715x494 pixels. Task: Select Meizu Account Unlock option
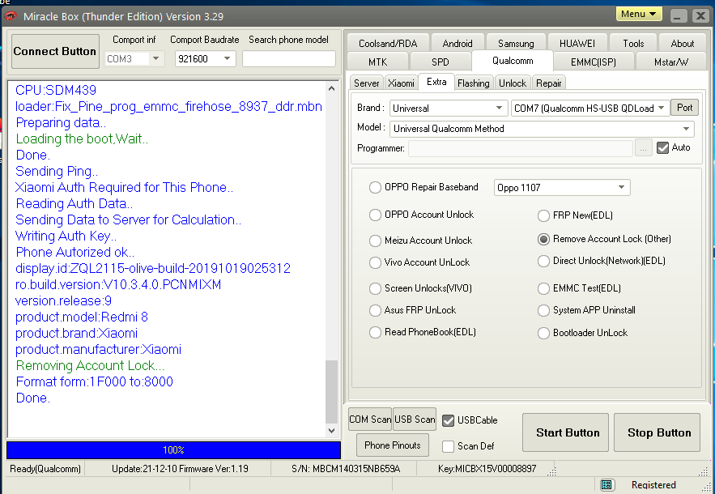(x=375, y=241)
